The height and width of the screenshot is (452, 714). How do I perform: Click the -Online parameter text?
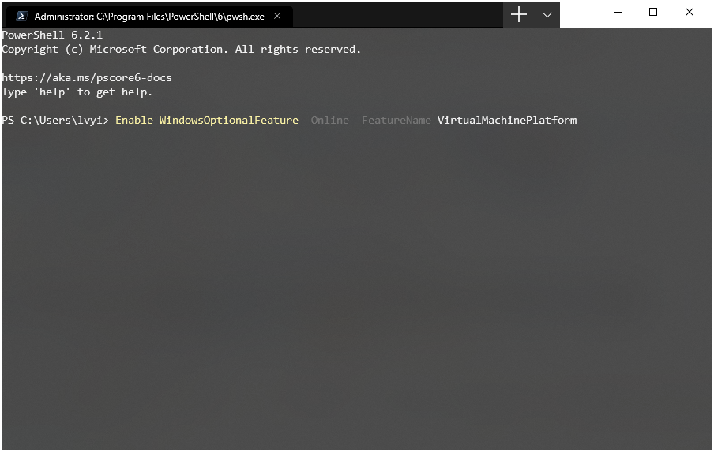[327, 120]
